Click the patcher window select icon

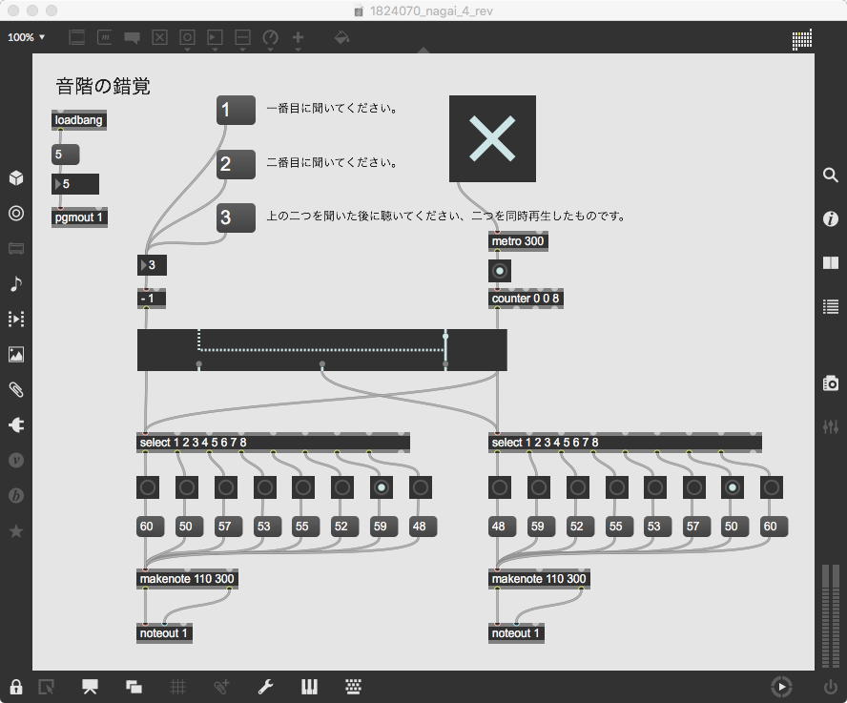pos(47,687)
